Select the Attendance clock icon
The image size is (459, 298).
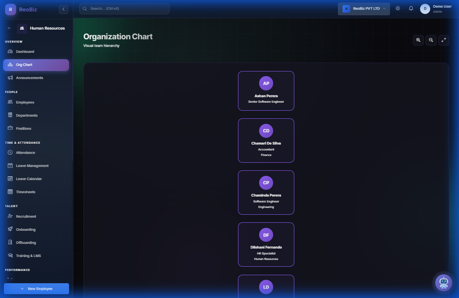(x=10, y=153)
